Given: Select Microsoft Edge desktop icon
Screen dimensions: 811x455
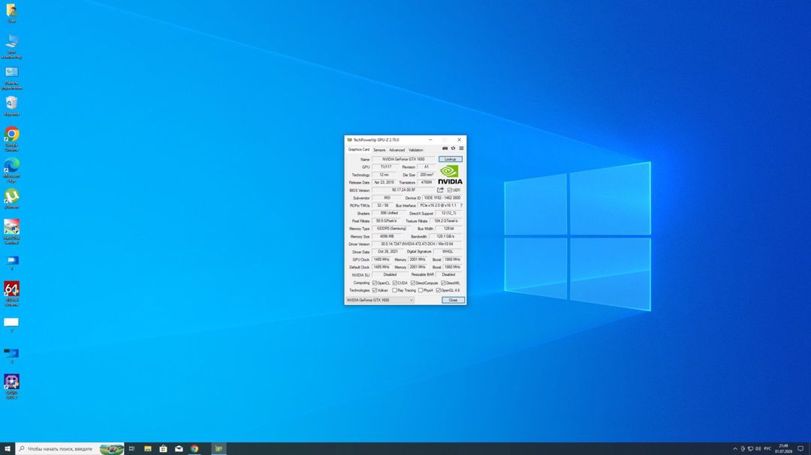Looking at the screenshot, I should point(11,170).
